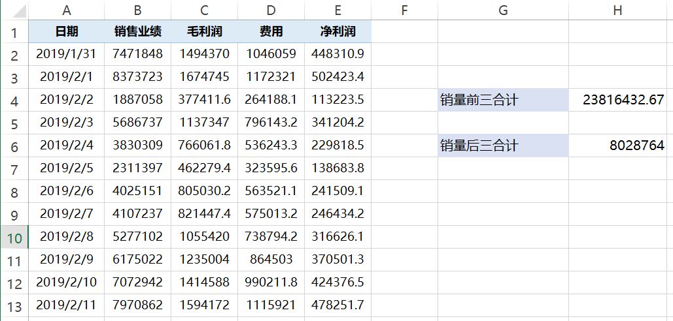Select column B header

pyautogui.click(x=138, y=10)
